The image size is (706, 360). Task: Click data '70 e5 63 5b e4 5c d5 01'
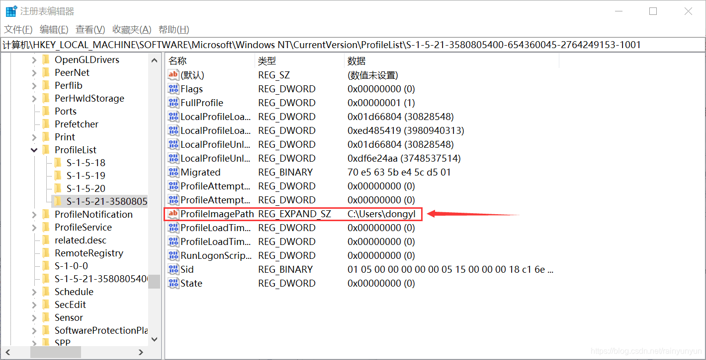(399, 173)
